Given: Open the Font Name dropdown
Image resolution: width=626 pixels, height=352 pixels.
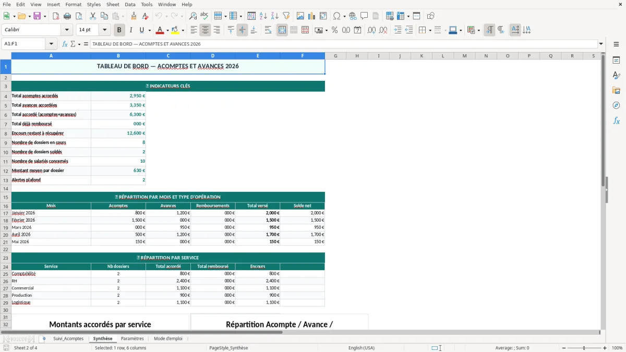Looking at the screenshot, I should pos(67,30).
